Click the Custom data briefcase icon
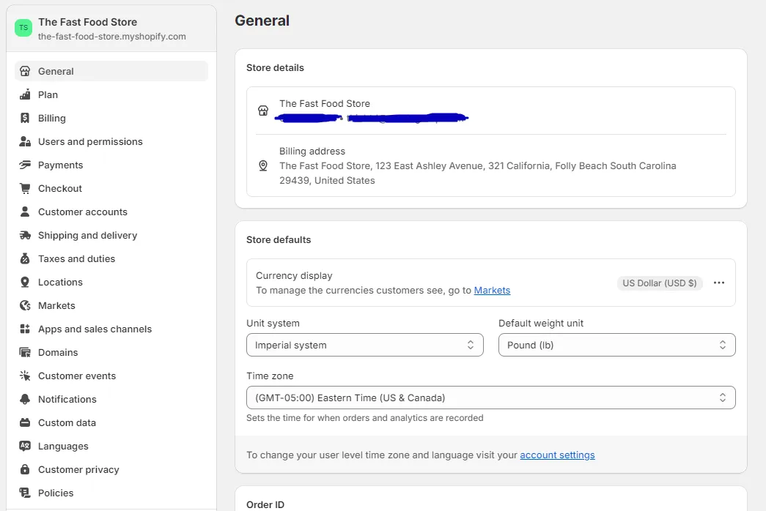 (25, 422)
